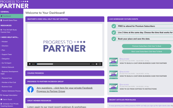Open first Cast-Iron Business Case event thumbnail
The width and height of the screenshot is (173, 108).
point(114,62)
